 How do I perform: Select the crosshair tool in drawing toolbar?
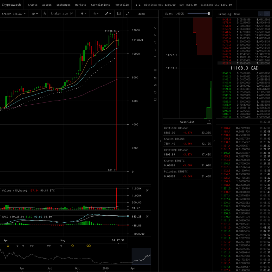[155, 21]
